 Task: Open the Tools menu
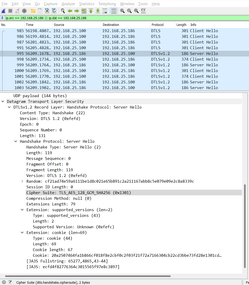point(143,4)
